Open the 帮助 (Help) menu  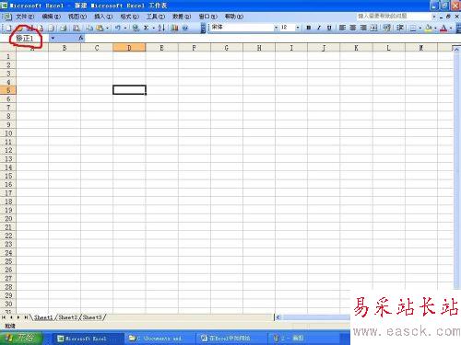(234, 17)
